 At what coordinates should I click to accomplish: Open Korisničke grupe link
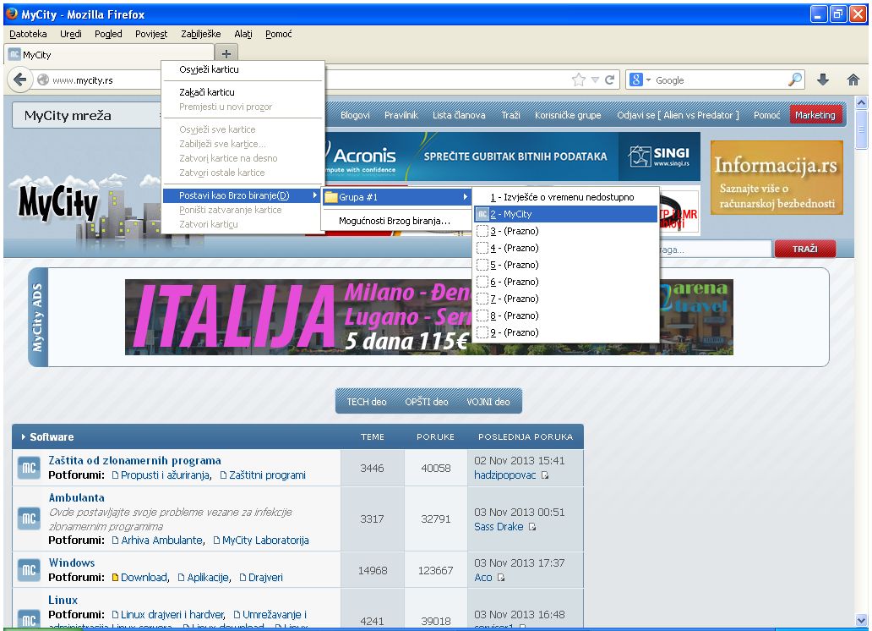tap(568, 115)
